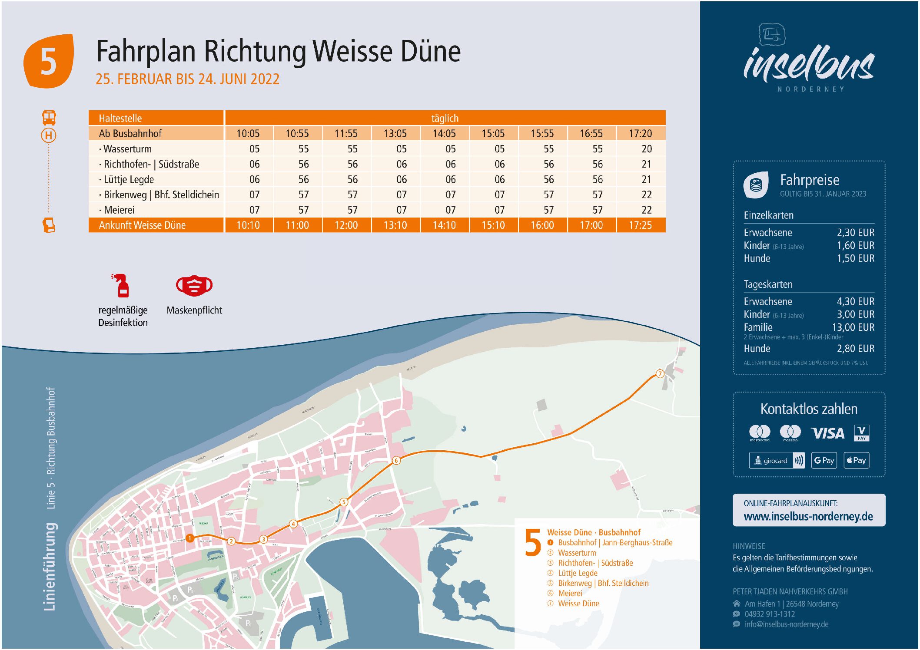Viewport: 920px width, 650px height.
Task: Click the orange line 5 leaf logo
Action: (x=49, y=61)
